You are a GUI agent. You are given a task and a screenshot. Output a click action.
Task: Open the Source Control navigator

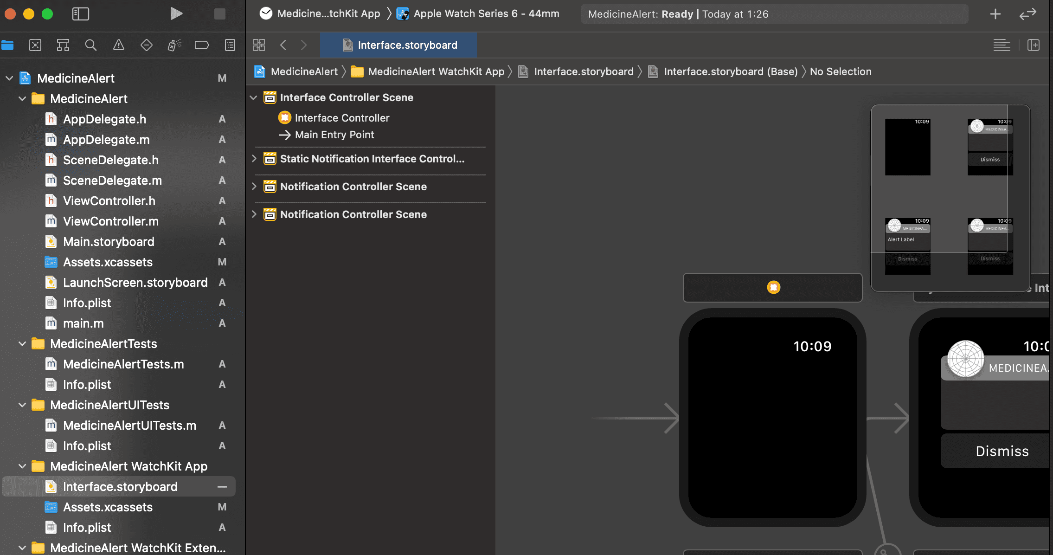click(x=35, y=45)
